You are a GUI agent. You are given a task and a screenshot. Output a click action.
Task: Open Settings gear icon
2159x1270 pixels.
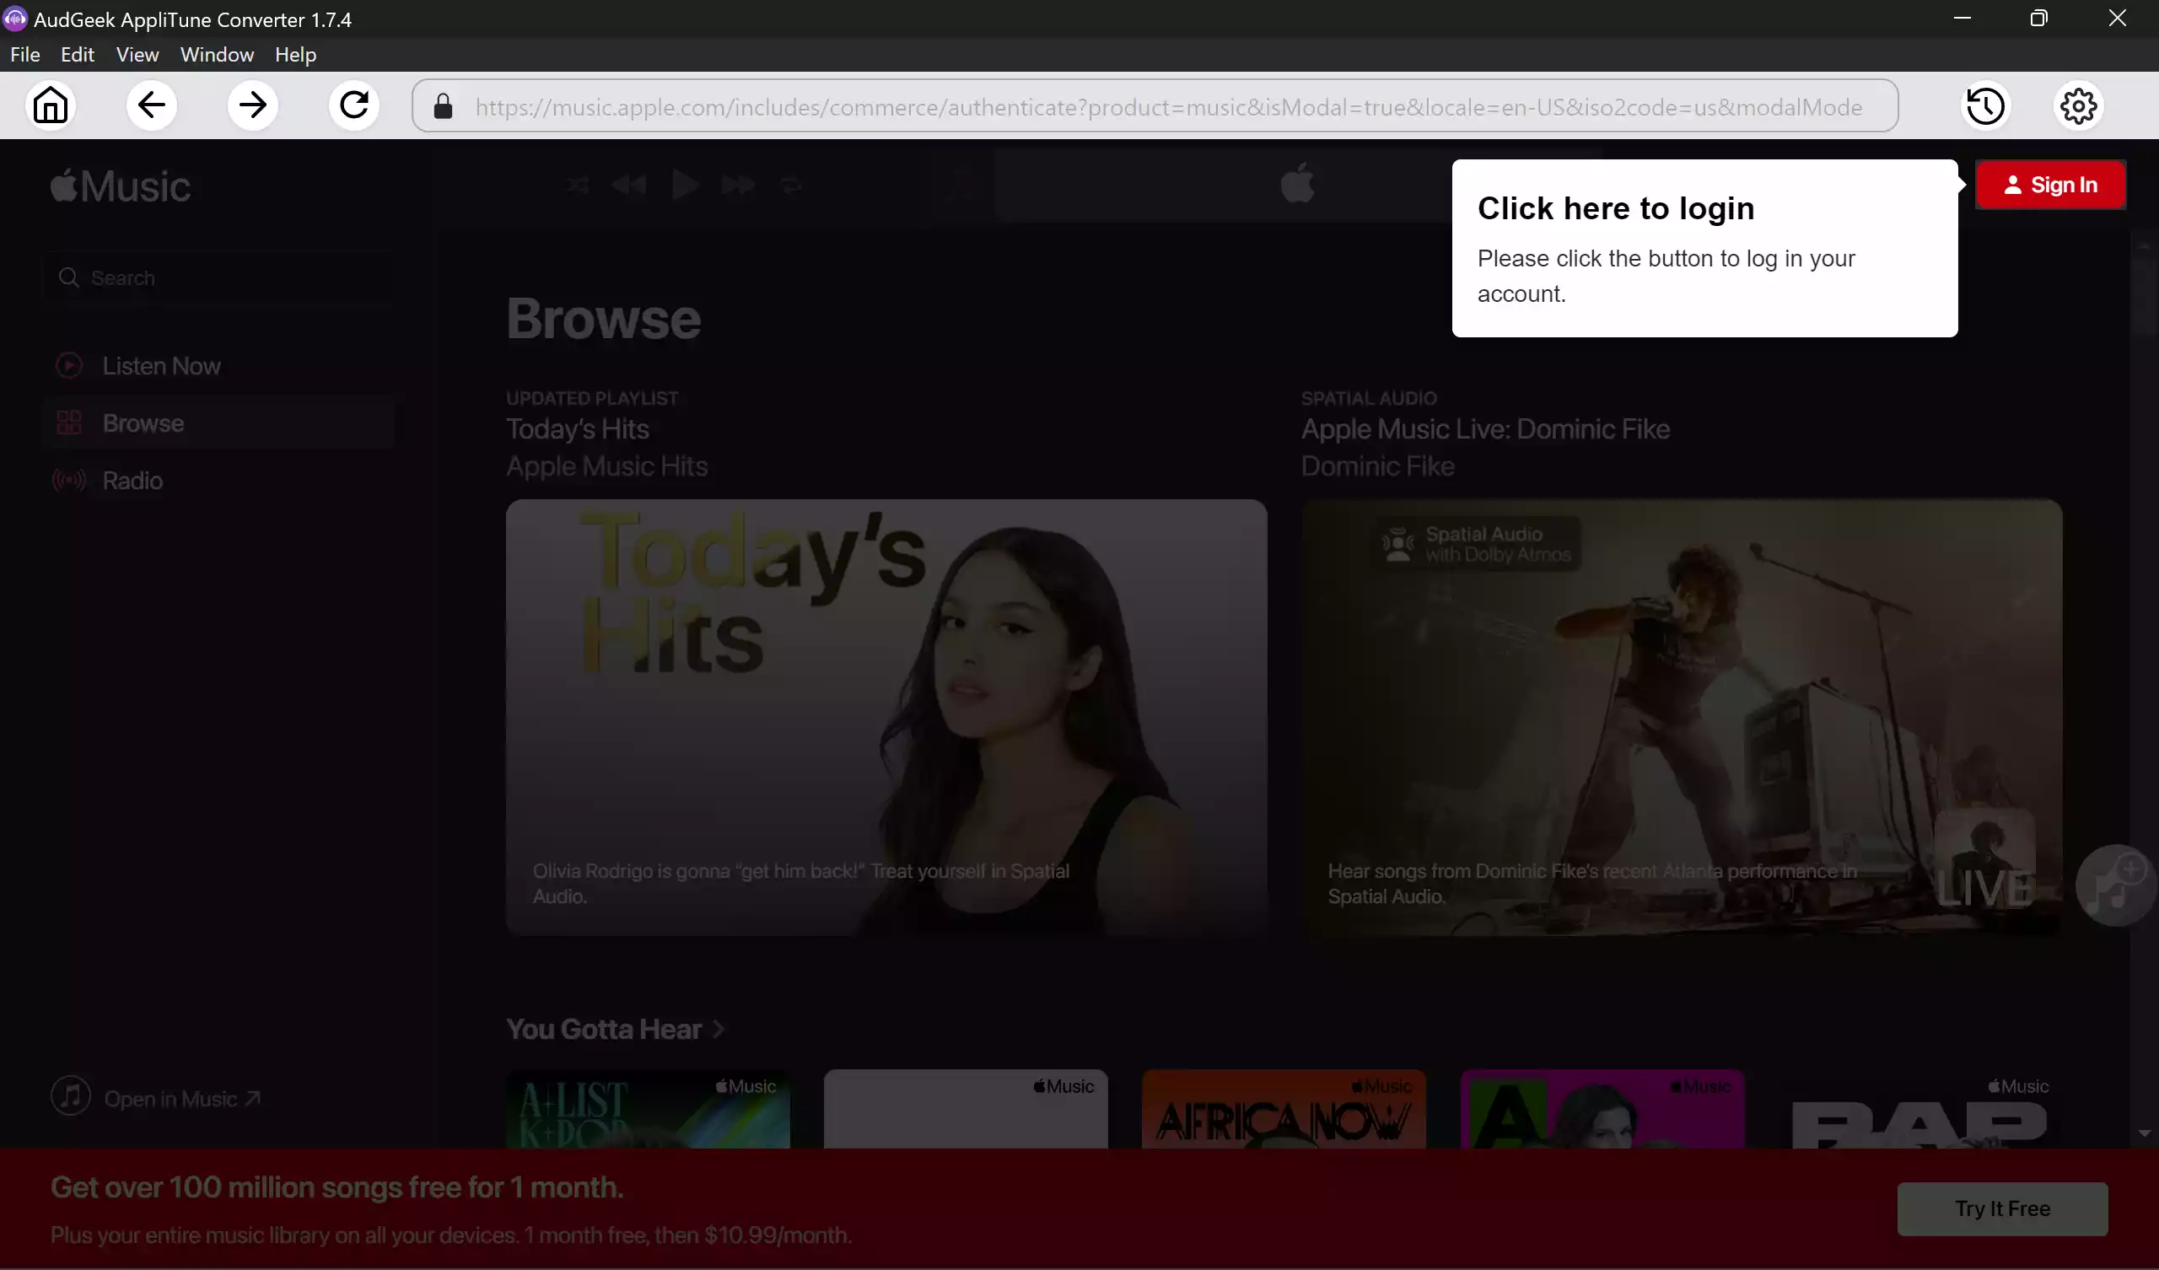[x=2079, y=105]
